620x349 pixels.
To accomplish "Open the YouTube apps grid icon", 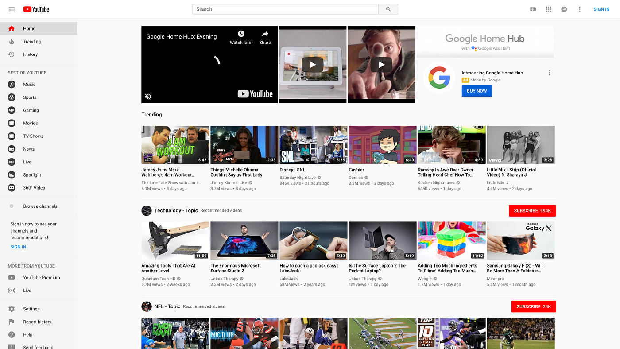I will 548,9.
